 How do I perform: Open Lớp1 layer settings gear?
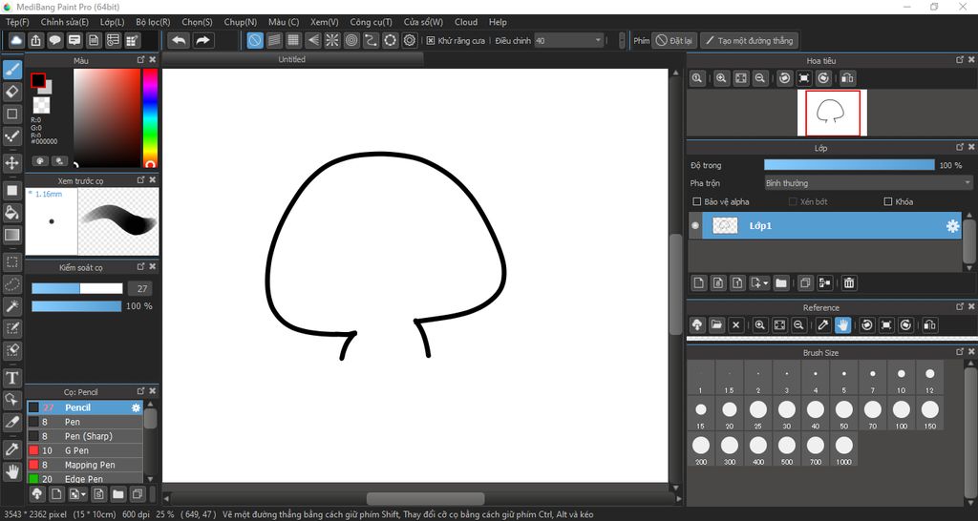click(x=952, y=226)
